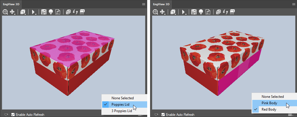The height and width of the screenshot is (117, 297).
Task: Toggle Enable Auto Refresh in left panel
Action: [13, 115]
